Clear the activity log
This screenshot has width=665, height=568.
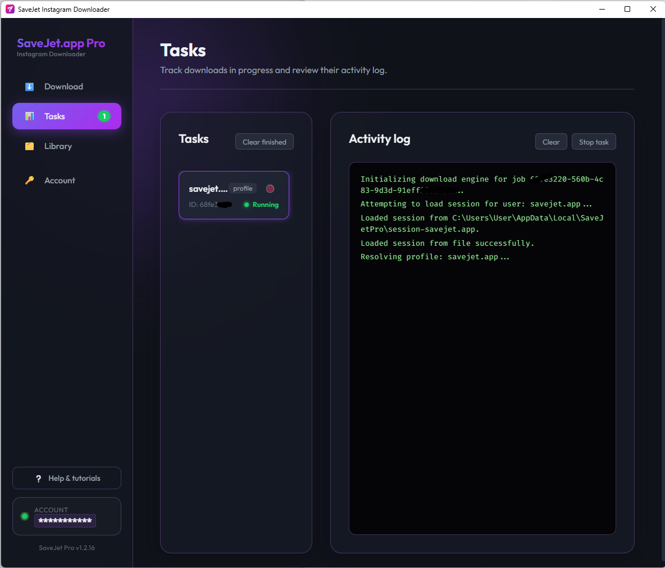pos(551,142)
